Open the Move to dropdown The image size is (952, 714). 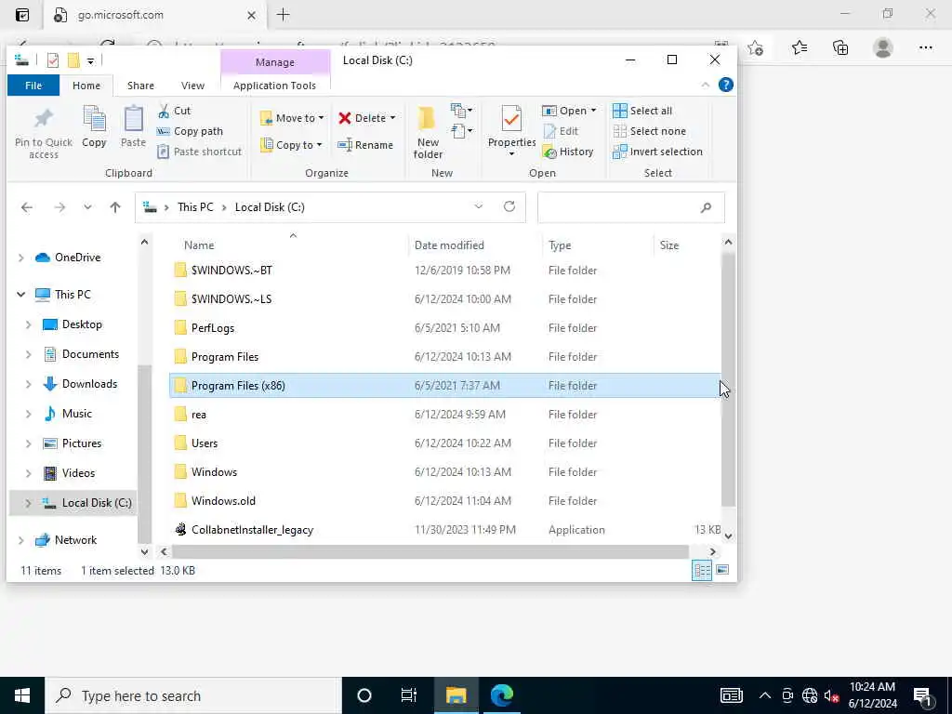coord(292,118)
